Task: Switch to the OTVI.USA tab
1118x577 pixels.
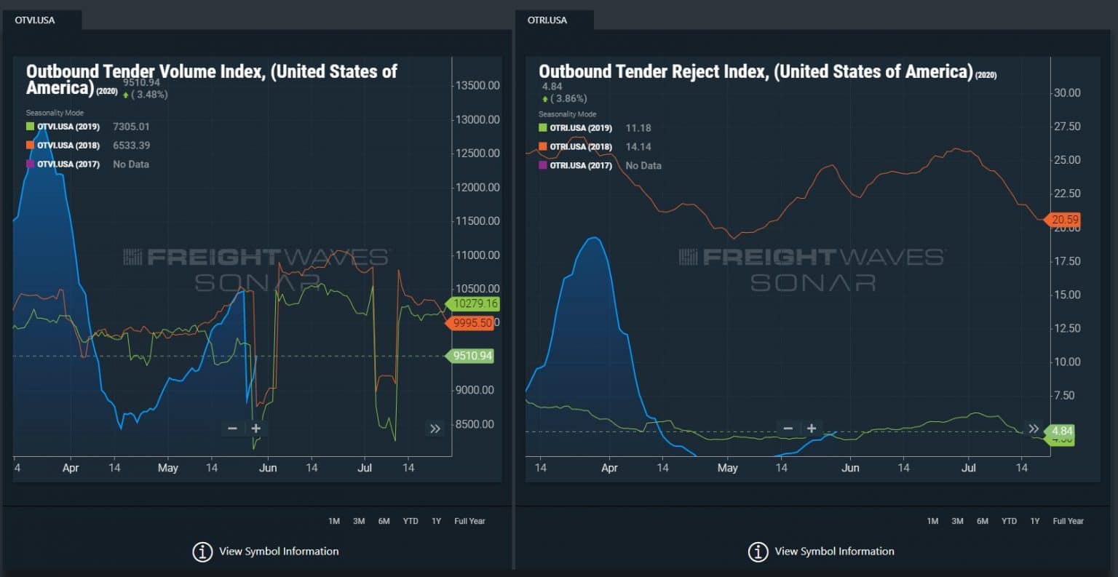Action: coord(35,20)
